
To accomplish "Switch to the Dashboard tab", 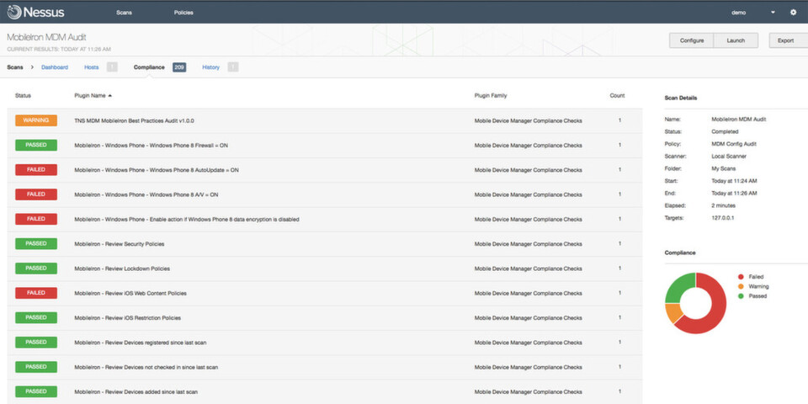I will coord(55,67).
